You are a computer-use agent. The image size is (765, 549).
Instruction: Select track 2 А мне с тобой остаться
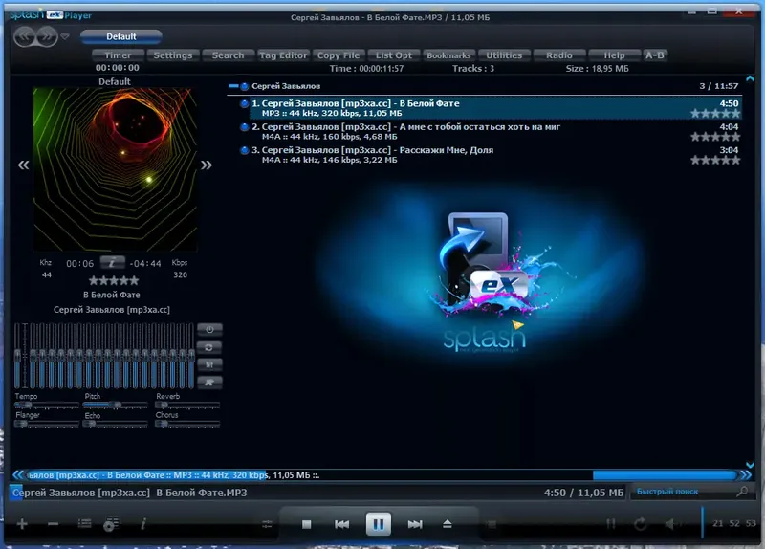(495, 132)
